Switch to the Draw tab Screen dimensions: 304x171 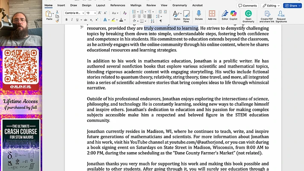tap(73, 6)
